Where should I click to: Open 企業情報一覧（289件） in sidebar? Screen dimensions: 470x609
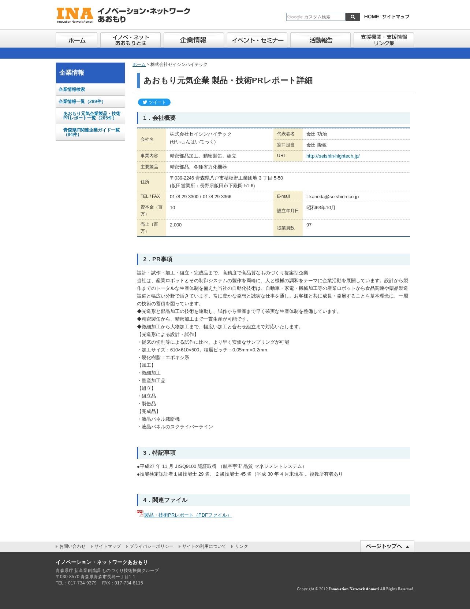[90, 101]
